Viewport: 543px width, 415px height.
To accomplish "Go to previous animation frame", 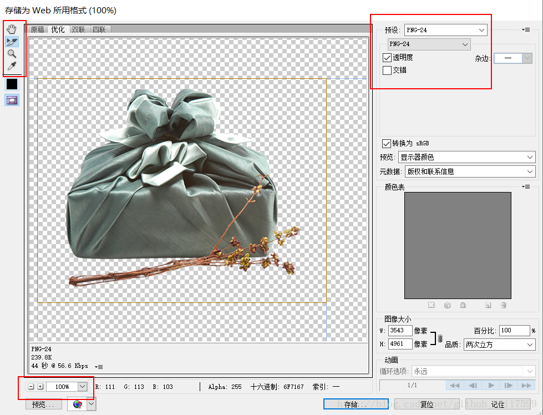I will point(473,385).
